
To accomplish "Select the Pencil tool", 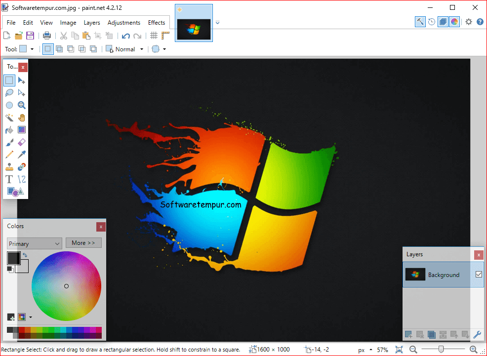I will coord(9,155).
